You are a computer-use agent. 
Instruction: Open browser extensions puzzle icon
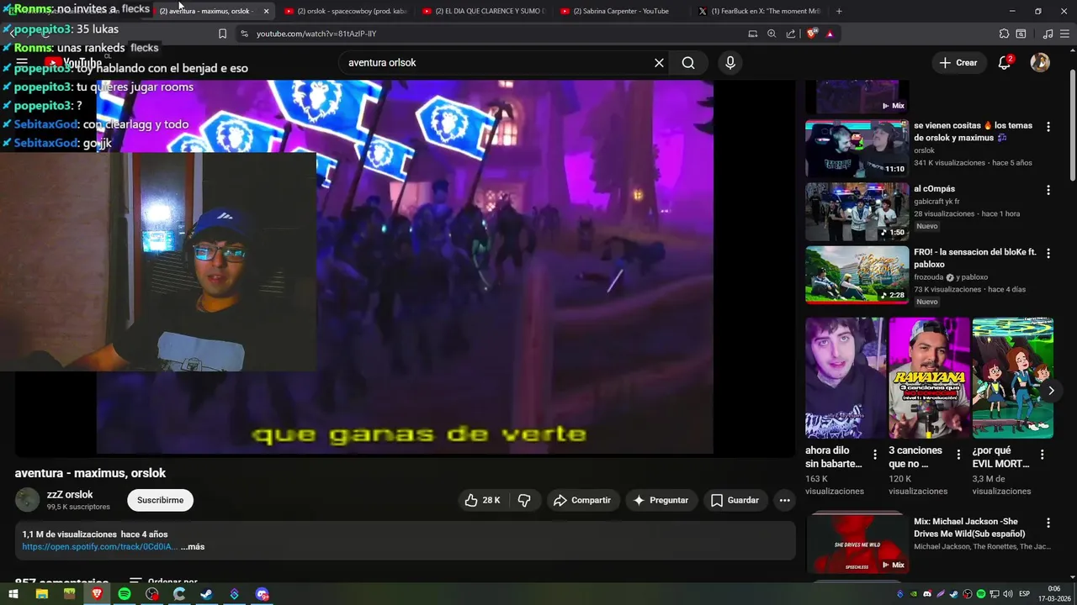1004,34
